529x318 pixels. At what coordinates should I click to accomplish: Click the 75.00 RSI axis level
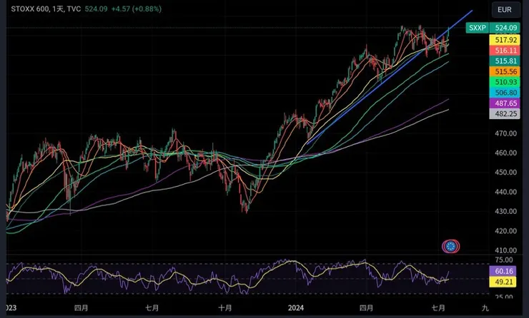(504, 260)
